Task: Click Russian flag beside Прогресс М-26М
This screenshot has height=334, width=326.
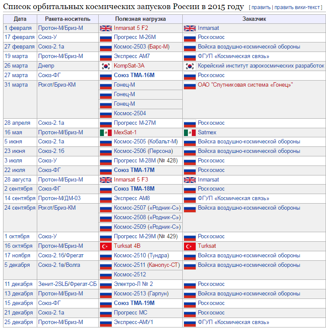Action: tap(106, 38)
